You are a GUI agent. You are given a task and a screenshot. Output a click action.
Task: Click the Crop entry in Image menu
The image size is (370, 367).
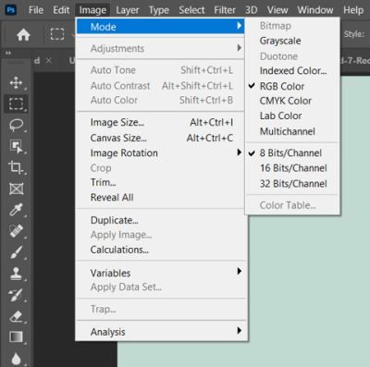point(160,168)
